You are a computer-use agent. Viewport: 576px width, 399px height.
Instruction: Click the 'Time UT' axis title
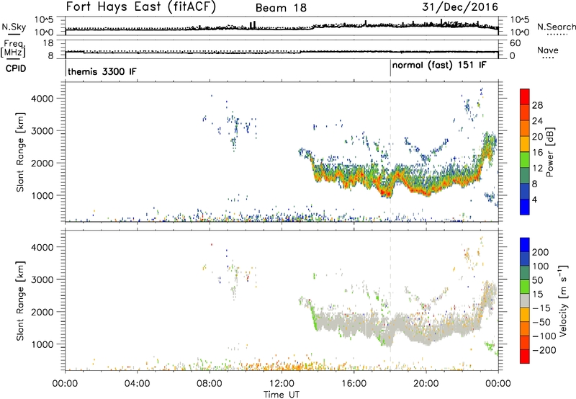[x=282, y=394]
